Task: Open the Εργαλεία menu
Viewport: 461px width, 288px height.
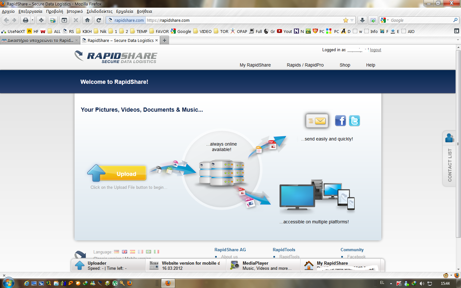Action: [125, 11]
